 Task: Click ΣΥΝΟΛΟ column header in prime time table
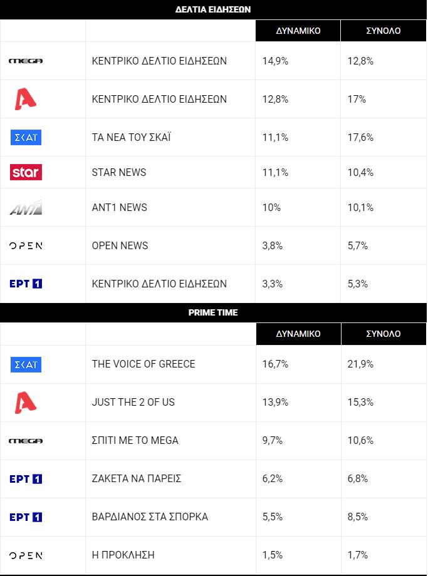point(384,334)
